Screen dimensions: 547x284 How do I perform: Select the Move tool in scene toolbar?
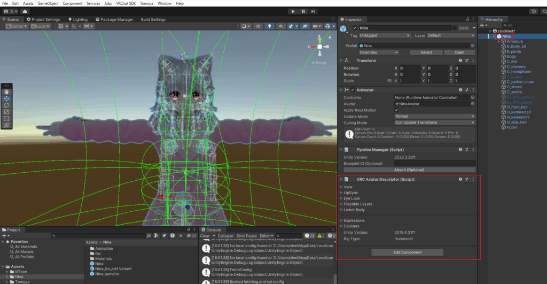[x=6, y=98]
